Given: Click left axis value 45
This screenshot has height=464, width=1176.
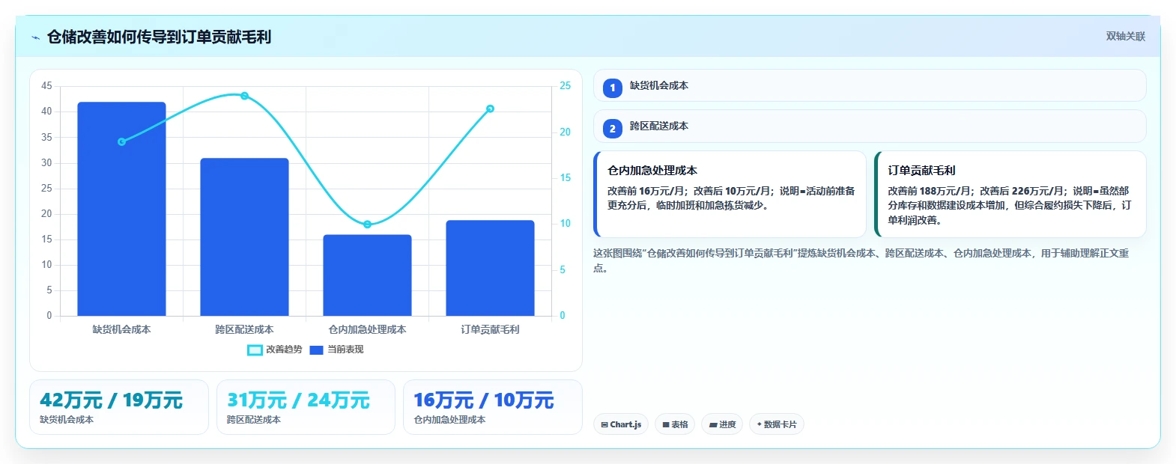Looking at the screenshot, I should (x=46, y=86).
